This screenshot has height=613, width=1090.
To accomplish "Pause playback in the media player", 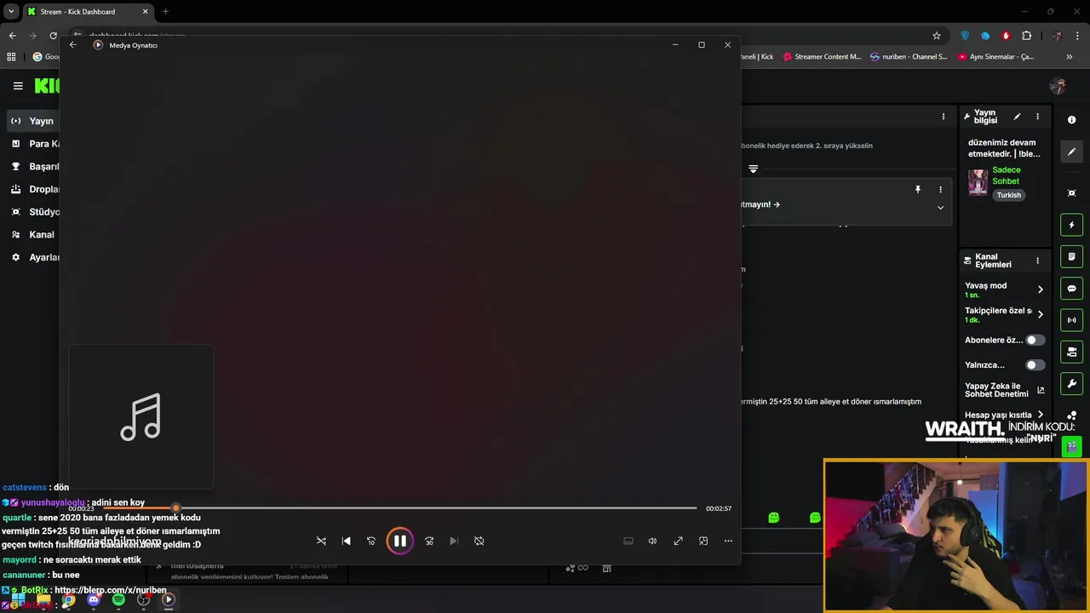I will (399, 541).
